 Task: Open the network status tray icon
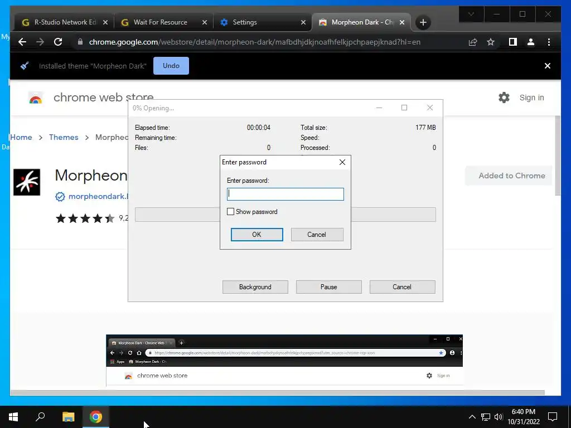[x=486, y=417]
